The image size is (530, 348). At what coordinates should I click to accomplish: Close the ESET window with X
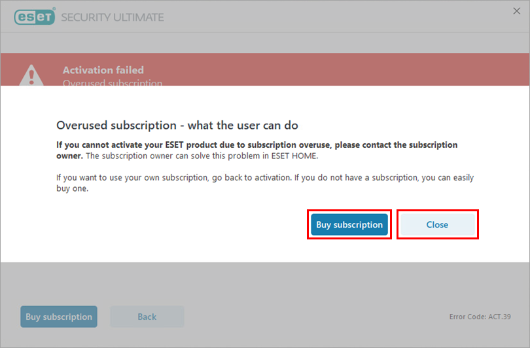tap(516, 11)
